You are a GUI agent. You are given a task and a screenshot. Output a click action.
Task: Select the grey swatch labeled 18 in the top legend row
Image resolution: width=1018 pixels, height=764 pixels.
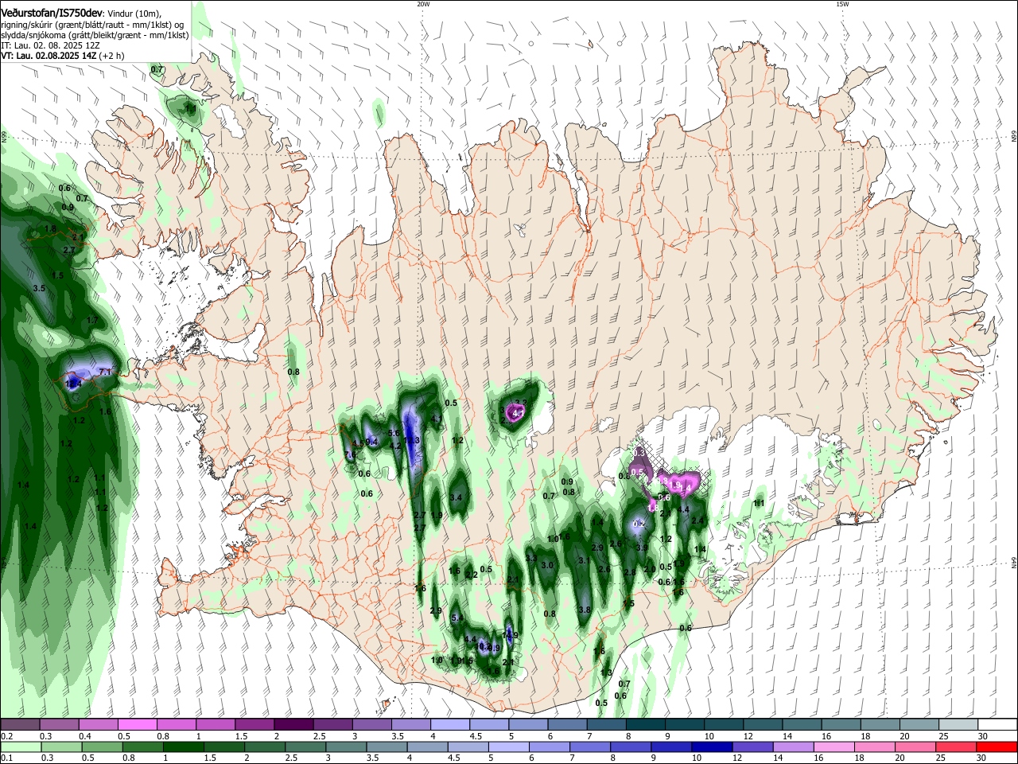(880, 725)
